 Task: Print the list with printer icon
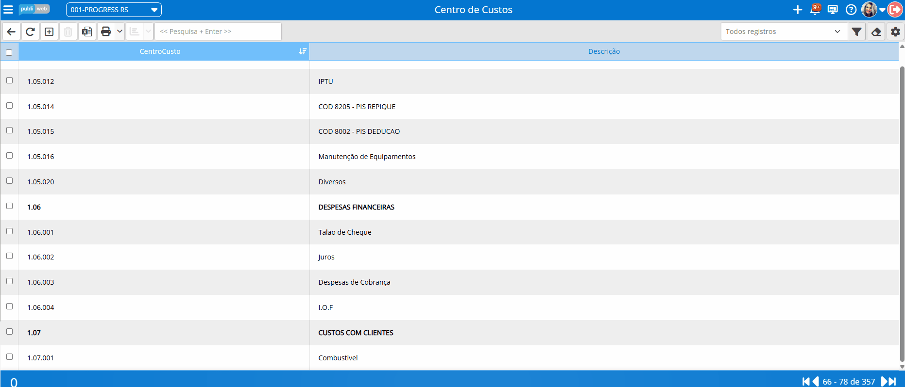click(106, 32)
